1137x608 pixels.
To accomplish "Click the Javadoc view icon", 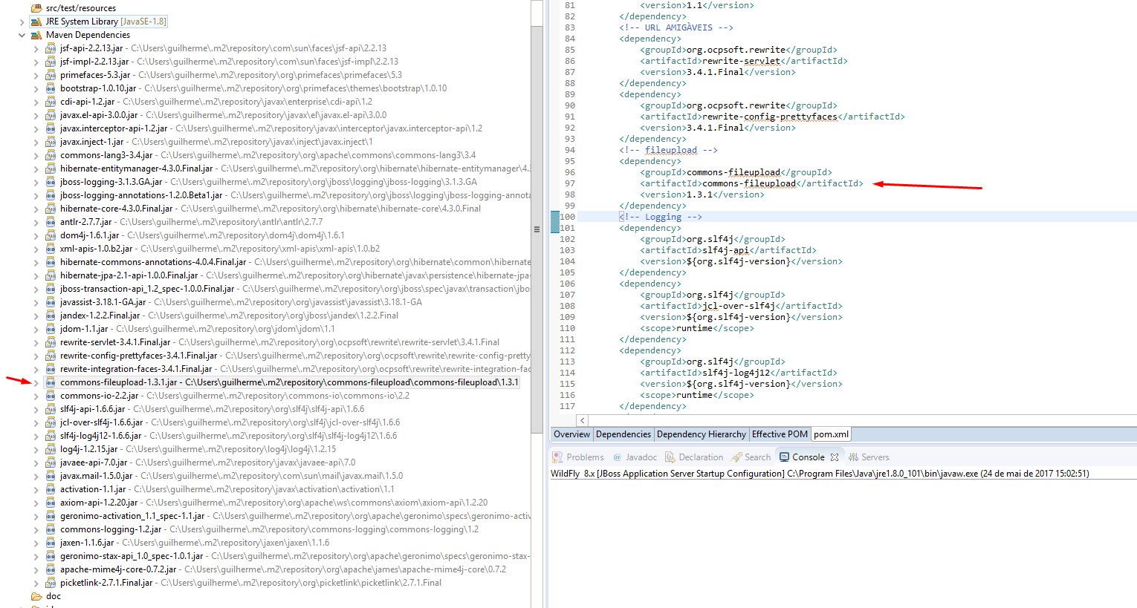I will pos(617,457).
